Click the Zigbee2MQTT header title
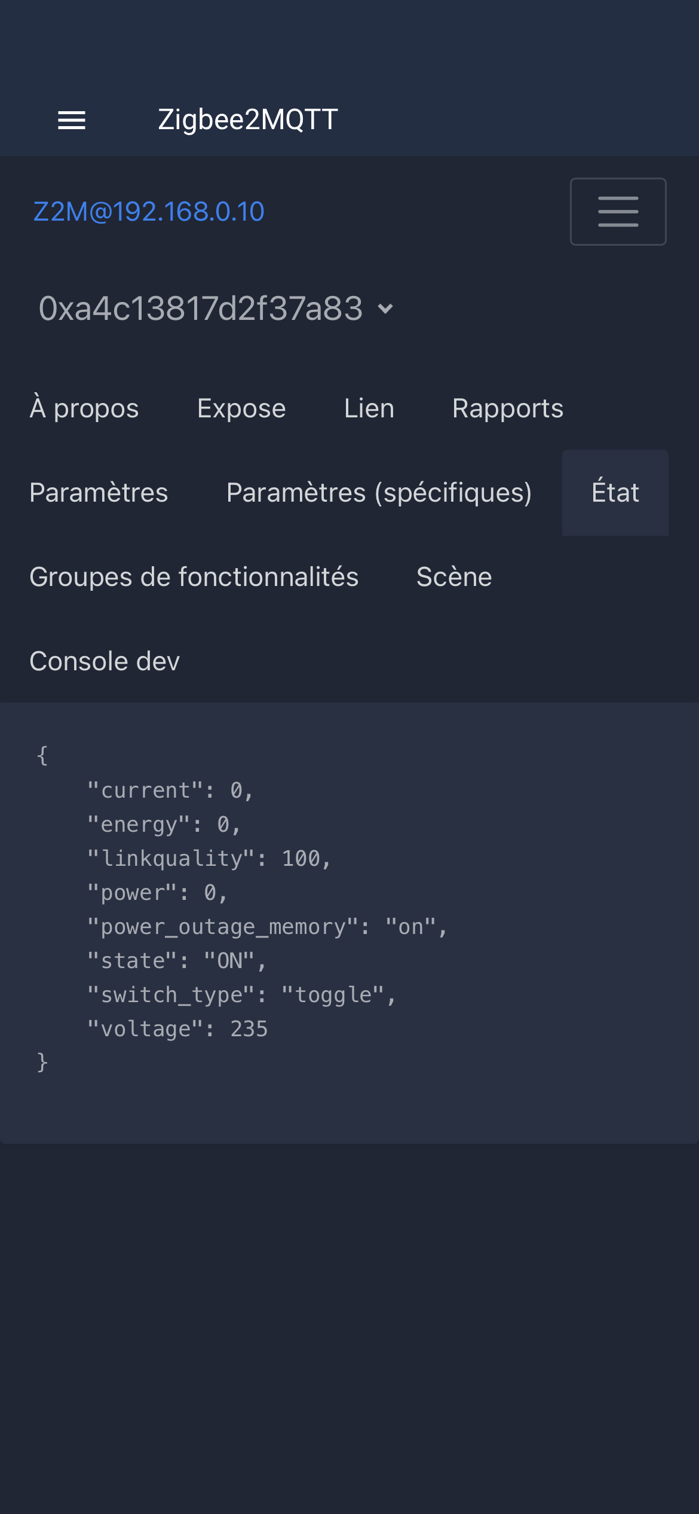Image resolution: width=699 pixels, height=1514 pixels. pyautogui.click(x=248, y=120)
